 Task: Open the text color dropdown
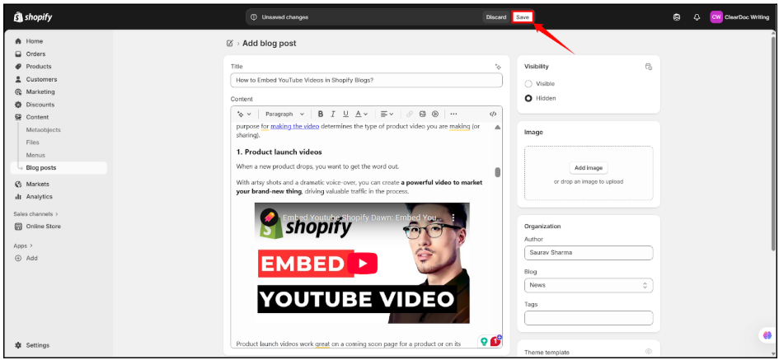click(x=362, y=114)
